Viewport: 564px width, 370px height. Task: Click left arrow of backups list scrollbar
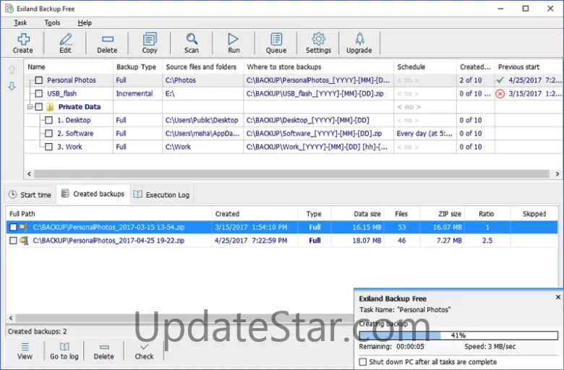click(x=11, y=318)
